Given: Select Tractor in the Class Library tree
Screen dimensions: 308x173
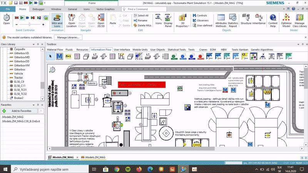Looking at the screenshot, I should (18, 78).
